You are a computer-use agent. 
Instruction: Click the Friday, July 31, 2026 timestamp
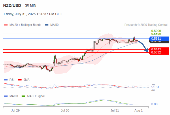pos(33,14)
